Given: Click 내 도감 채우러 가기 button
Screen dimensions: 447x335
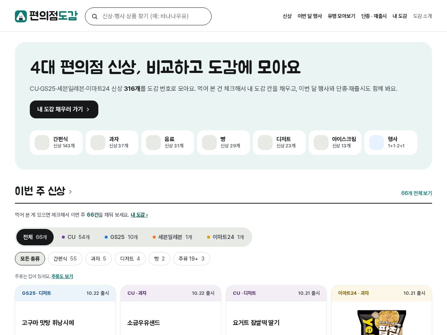Looking at the screenshot, I should point(64,109).
